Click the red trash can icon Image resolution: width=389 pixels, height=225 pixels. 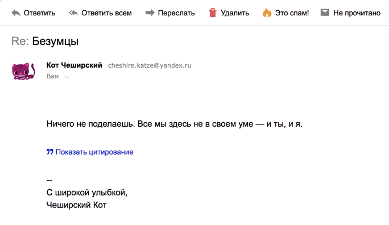click(213, 13)
